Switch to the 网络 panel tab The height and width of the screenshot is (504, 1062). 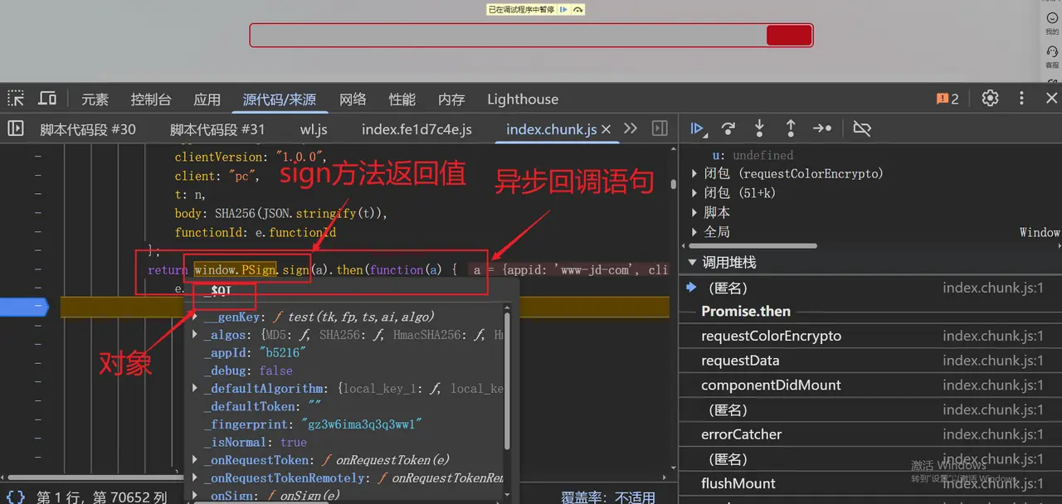tap(353, 99)
